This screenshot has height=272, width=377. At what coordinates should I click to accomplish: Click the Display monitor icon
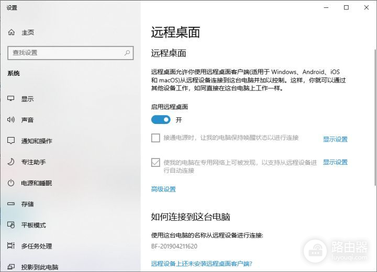11,99
